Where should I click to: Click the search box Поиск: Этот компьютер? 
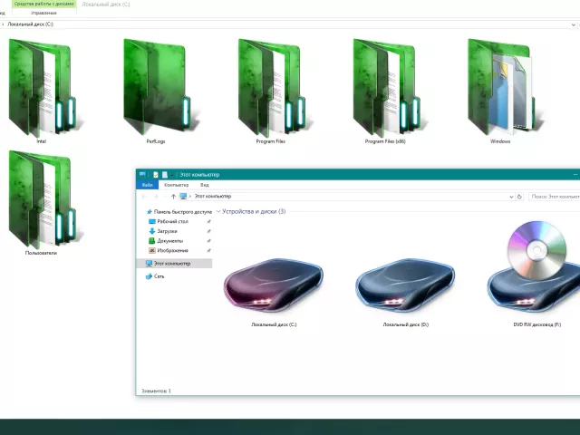tap(553, 196)
